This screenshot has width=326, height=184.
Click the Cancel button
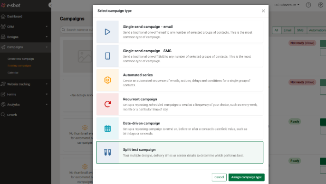(x=219, y=177)
